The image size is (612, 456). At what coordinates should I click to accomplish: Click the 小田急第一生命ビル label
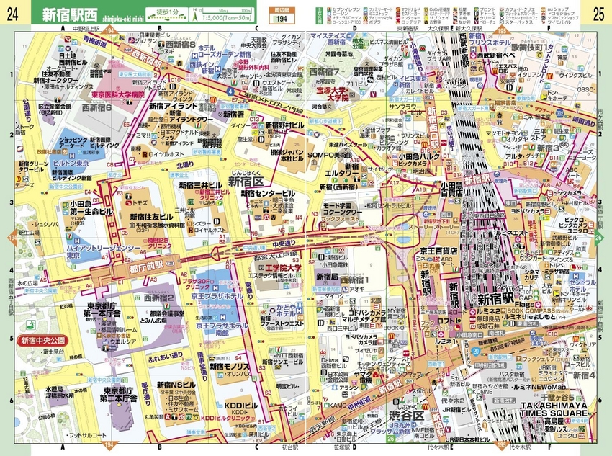[91, 207]
